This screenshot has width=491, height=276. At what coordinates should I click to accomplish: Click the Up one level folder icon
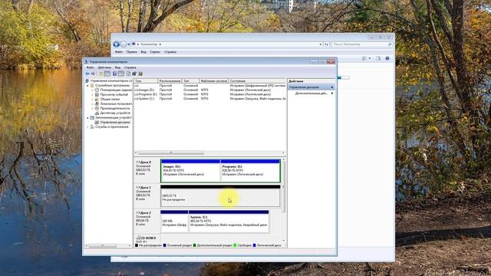point(101,74)
